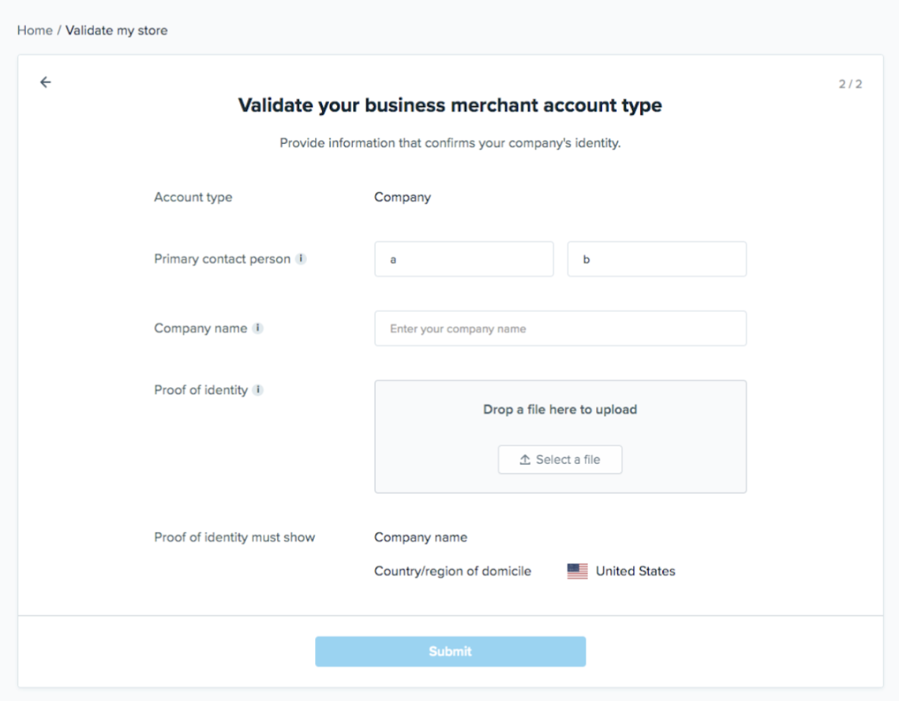Screen dimensions: 899x701
Task: Click the 2 / 2 step indicator
Action: point(850,84)
